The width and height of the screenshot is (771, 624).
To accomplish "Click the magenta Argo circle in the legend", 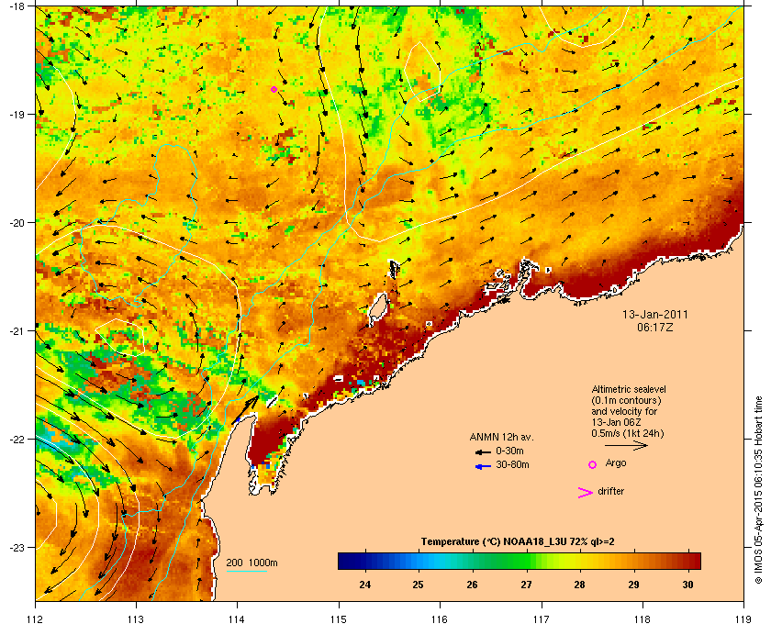I will coord(592,464).
